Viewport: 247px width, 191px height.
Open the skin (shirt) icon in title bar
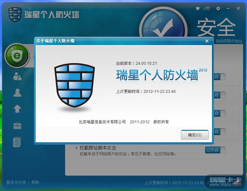(x=198, y=9)
